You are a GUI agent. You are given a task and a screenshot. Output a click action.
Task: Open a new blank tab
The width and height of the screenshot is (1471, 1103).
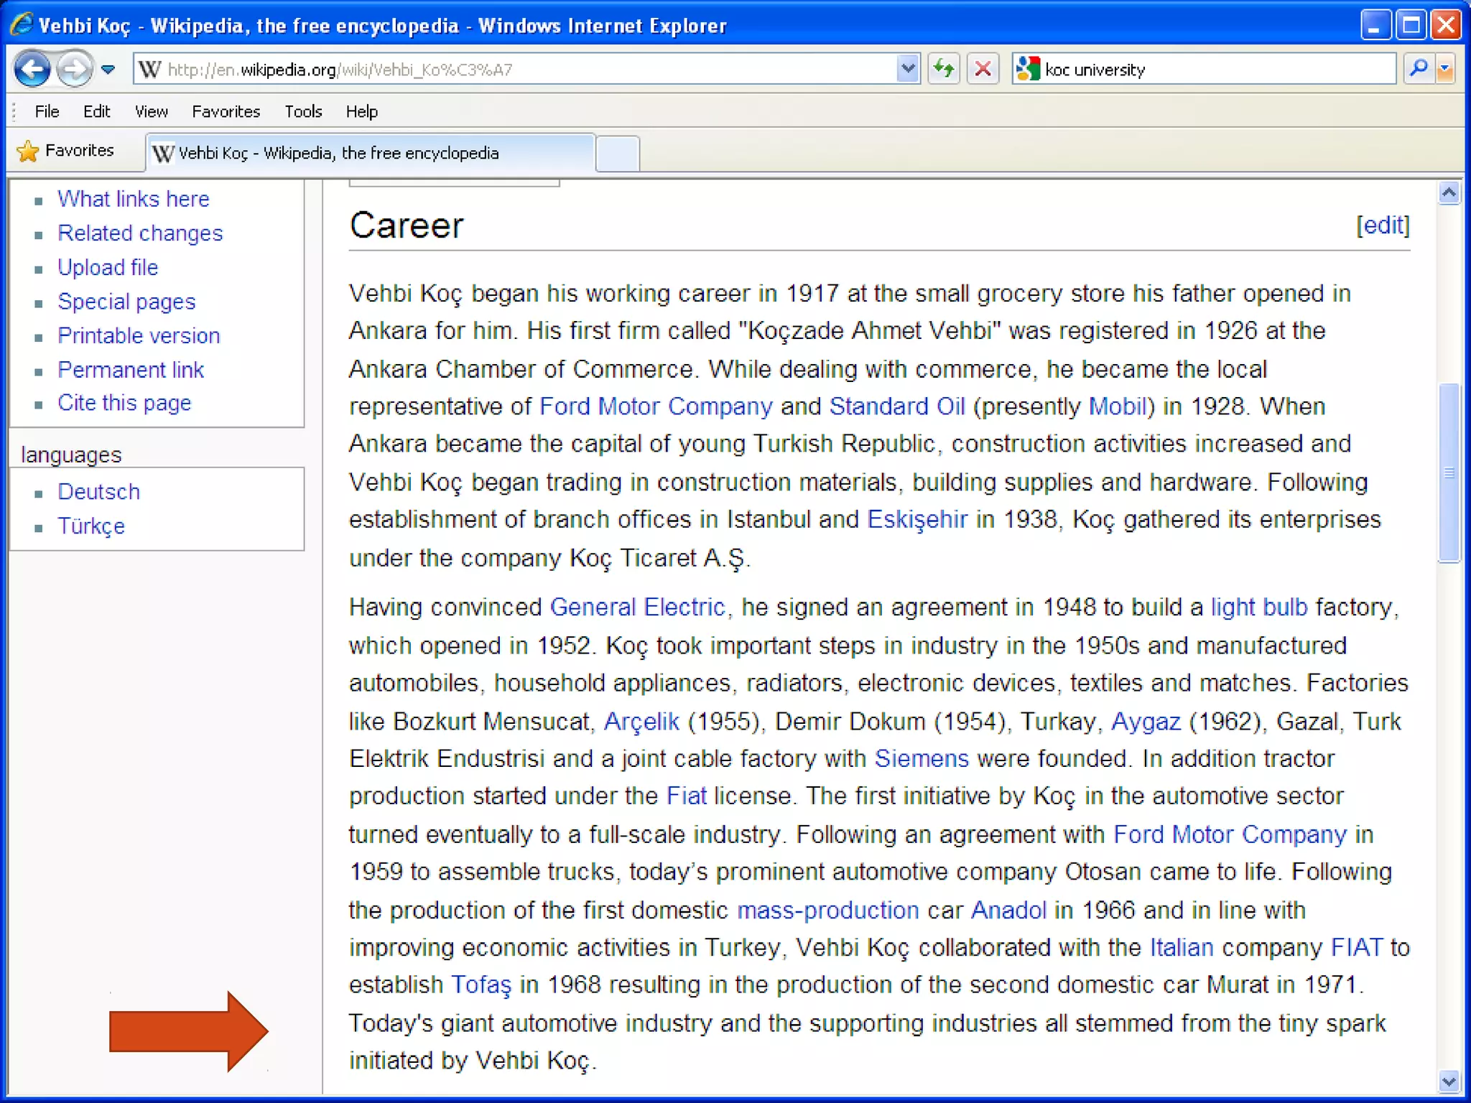[x=618, y=153]
